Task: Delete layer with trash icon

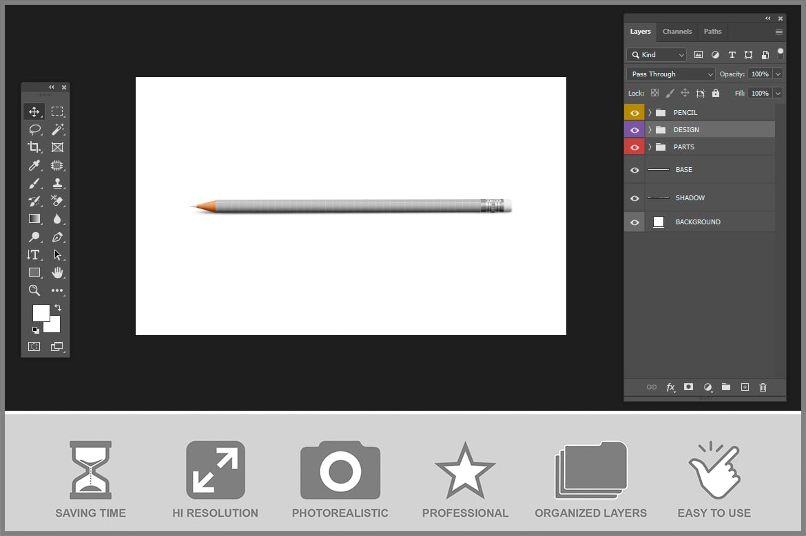Action: 763,387
